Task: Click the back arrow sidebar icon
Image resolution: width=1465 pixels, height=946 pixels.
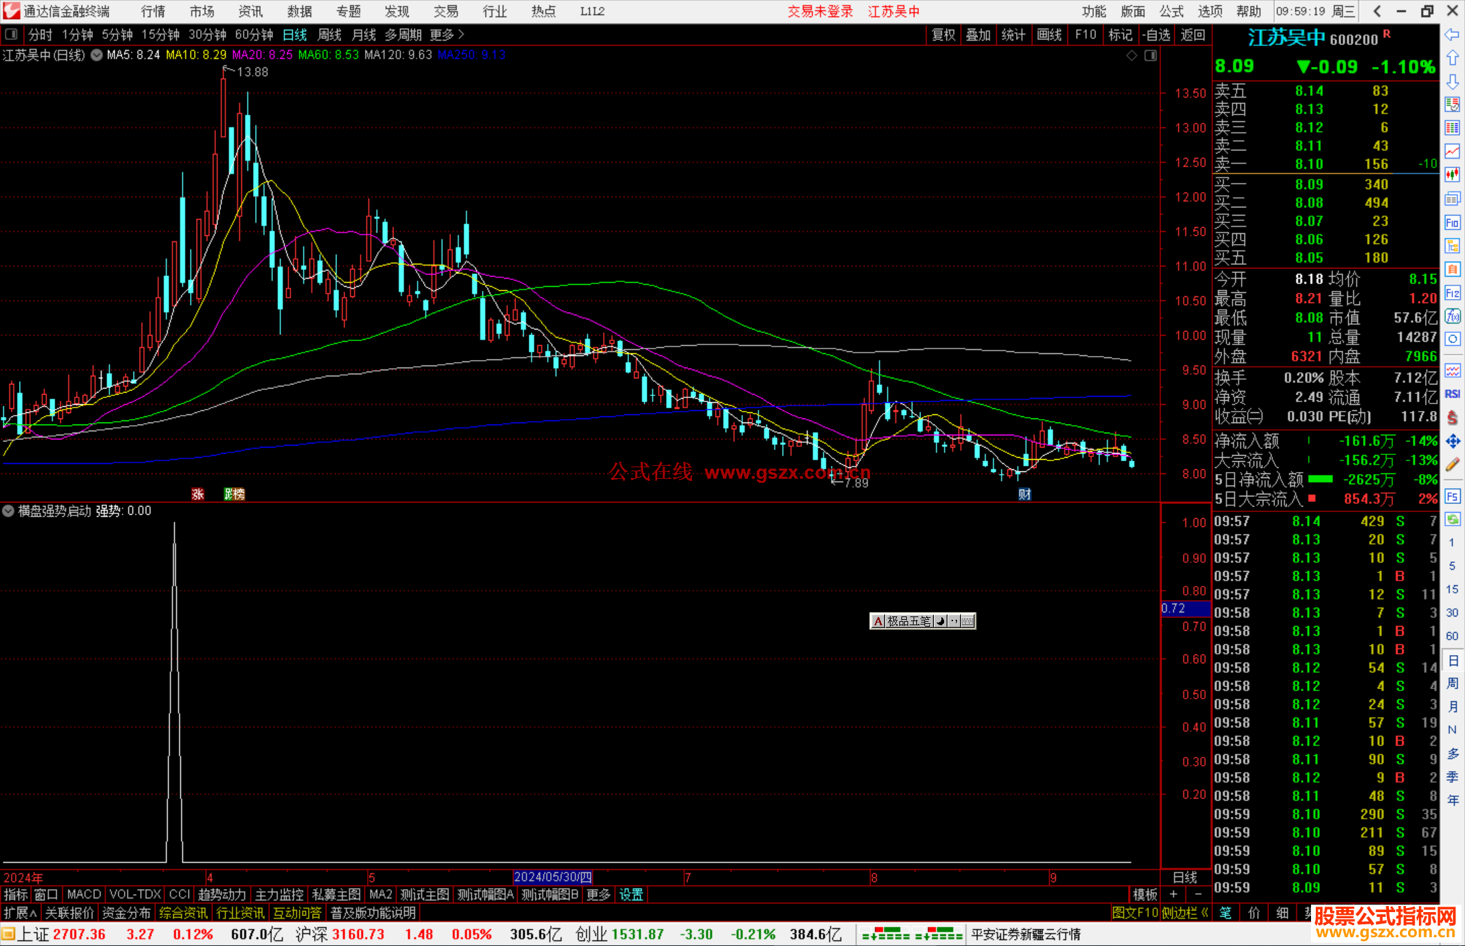Action: click(1452, 35)
